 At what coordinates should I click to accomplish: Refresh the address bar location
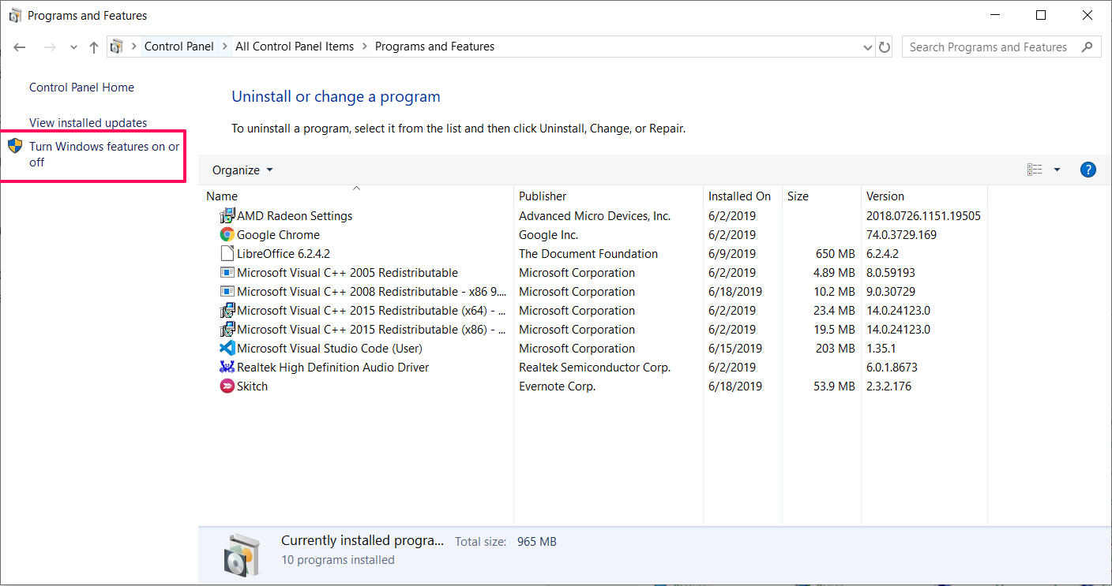[885, 47]
